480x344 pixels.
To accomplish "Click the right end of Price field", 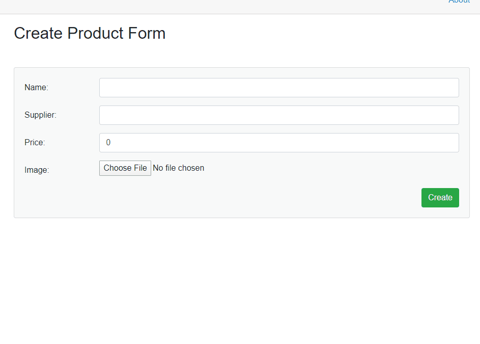I will point(450,143).
